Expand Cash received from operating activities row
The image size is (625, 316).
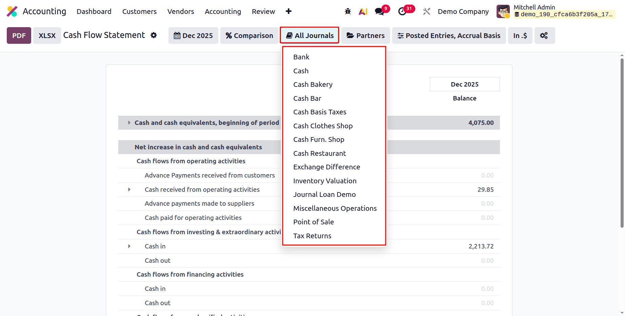[x=129, y=189]
